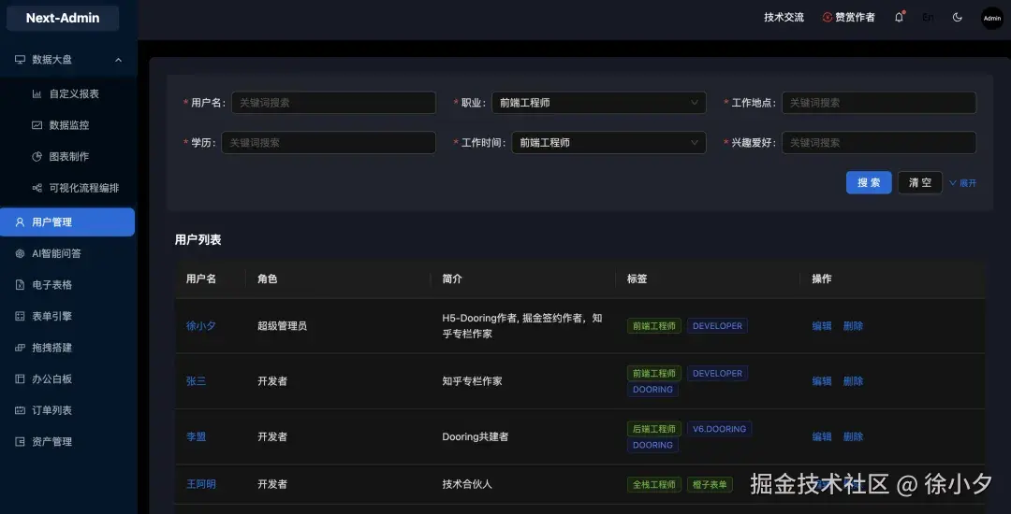Click the blue 搜索 button
Image resolution: width=1011 pixels, height=514 pixels.
click(869, 182)
